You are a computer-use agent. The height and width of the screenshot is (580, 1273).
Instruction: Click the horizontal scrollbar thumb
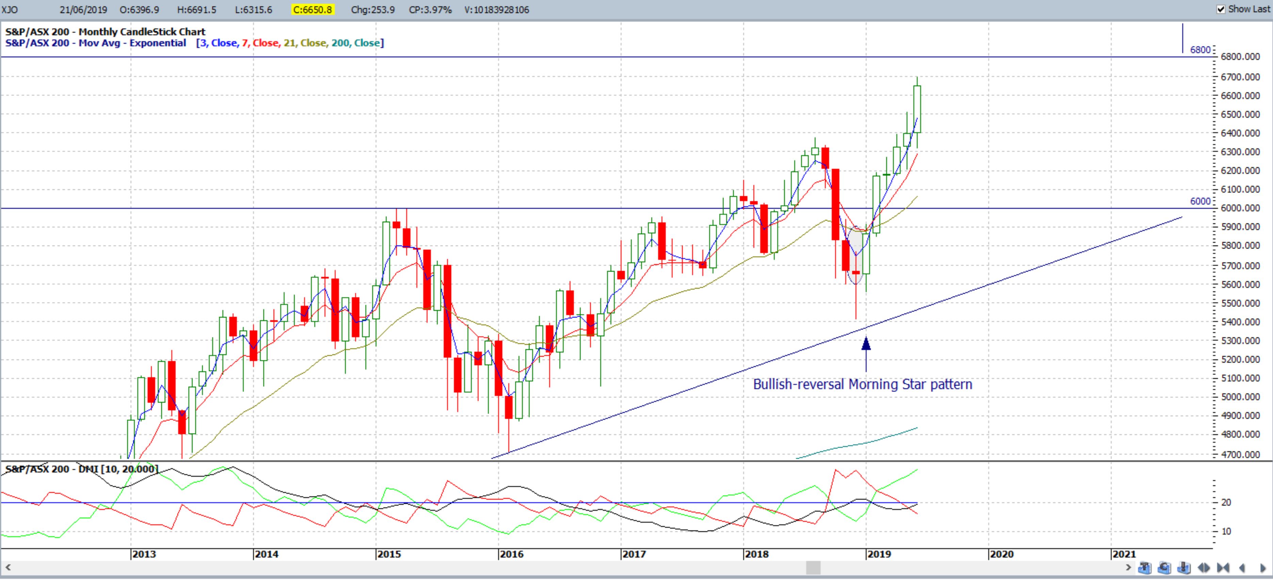[813, 568]
